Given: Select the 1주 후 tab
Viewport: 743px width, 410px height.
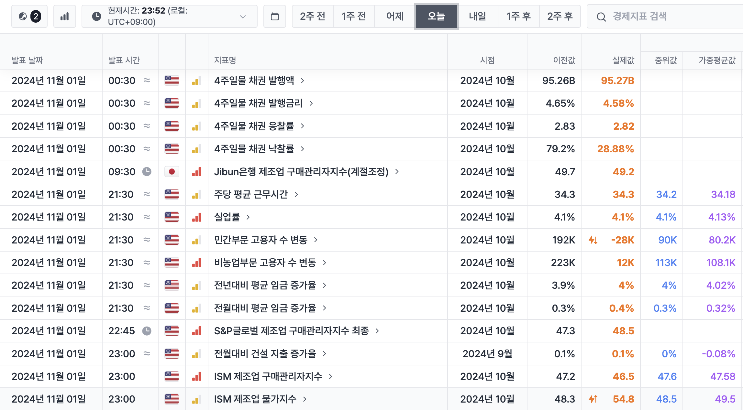Looking at the screenshot, I should tap(518, 16).
